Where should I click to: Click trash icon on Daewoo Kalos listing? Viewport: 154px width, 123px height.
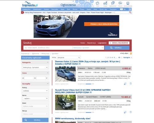click(x=131, y=84)
